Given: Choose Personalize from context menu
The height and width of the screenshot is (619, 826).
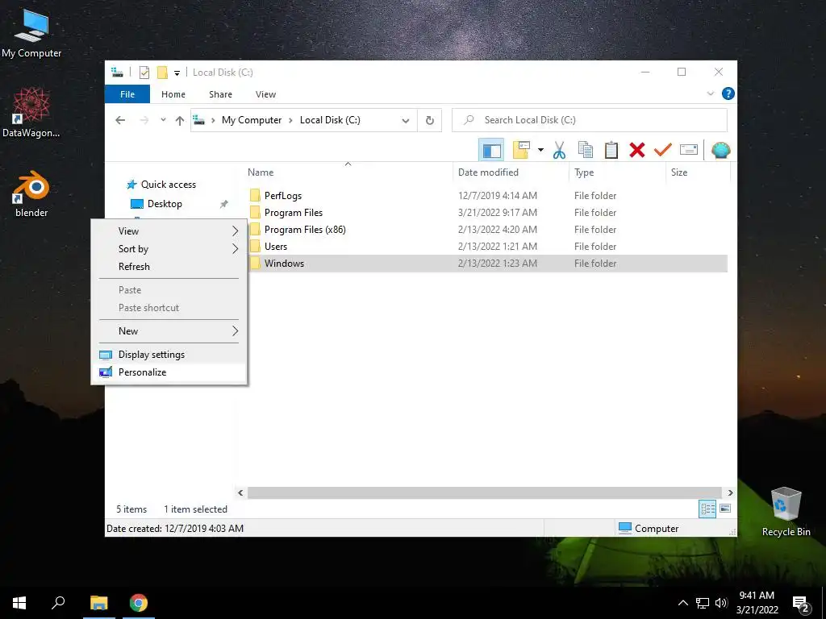Looking at the screenshot, I should 169,372.
